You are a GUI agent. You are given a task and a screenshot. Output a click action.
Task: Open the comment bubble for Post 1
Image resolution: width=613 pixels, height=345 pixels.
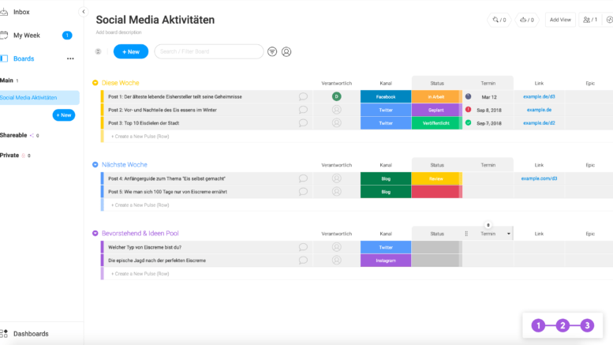pyautogui.click(x=303, y=96)
